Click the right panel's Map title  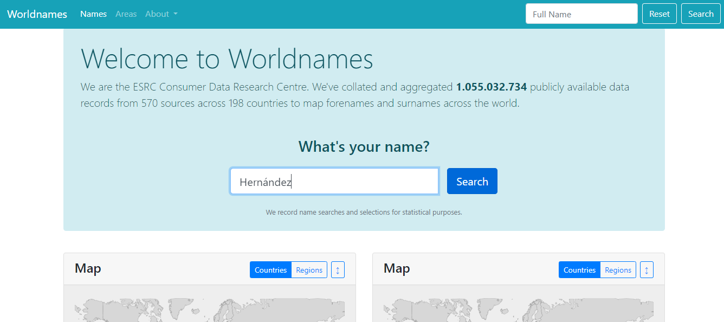click(x=397, y=268)
